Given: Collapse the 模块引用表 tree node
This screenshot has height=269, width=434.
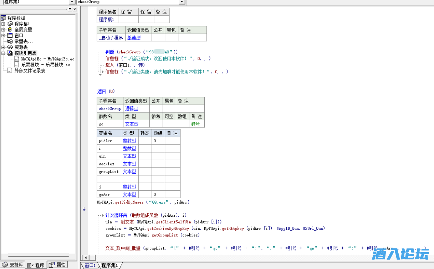Looking at the screenshot, I should [3, 53].
